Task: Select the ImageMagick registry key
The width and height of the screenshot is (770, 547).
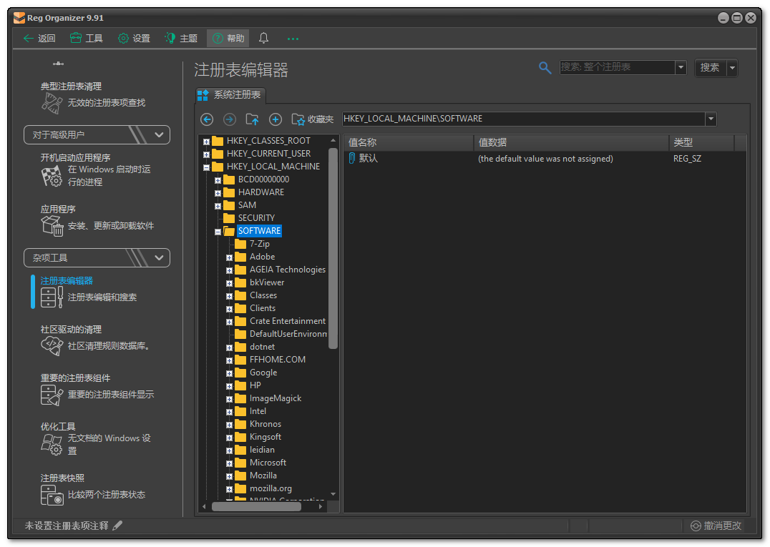Action: [x=275, y=398]
